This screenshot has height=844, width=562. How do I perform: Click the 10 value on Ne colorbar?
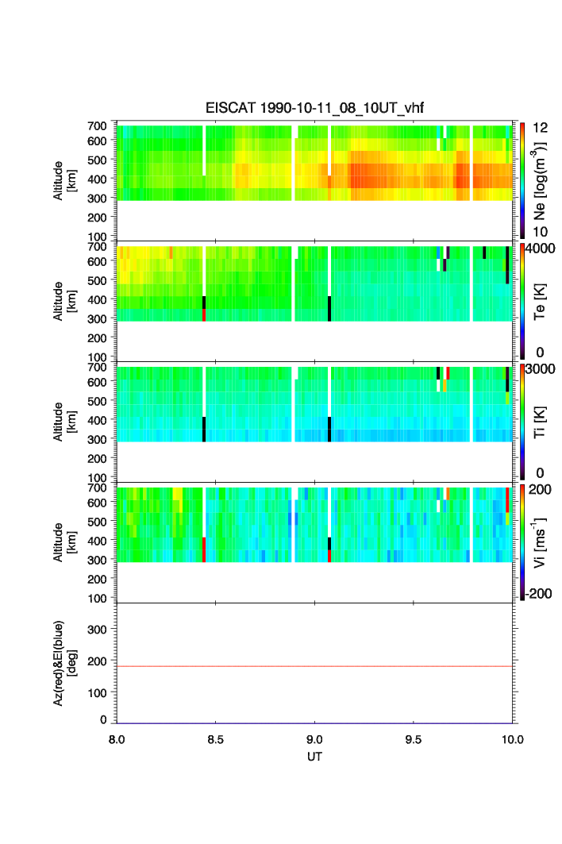coord(540,232)
